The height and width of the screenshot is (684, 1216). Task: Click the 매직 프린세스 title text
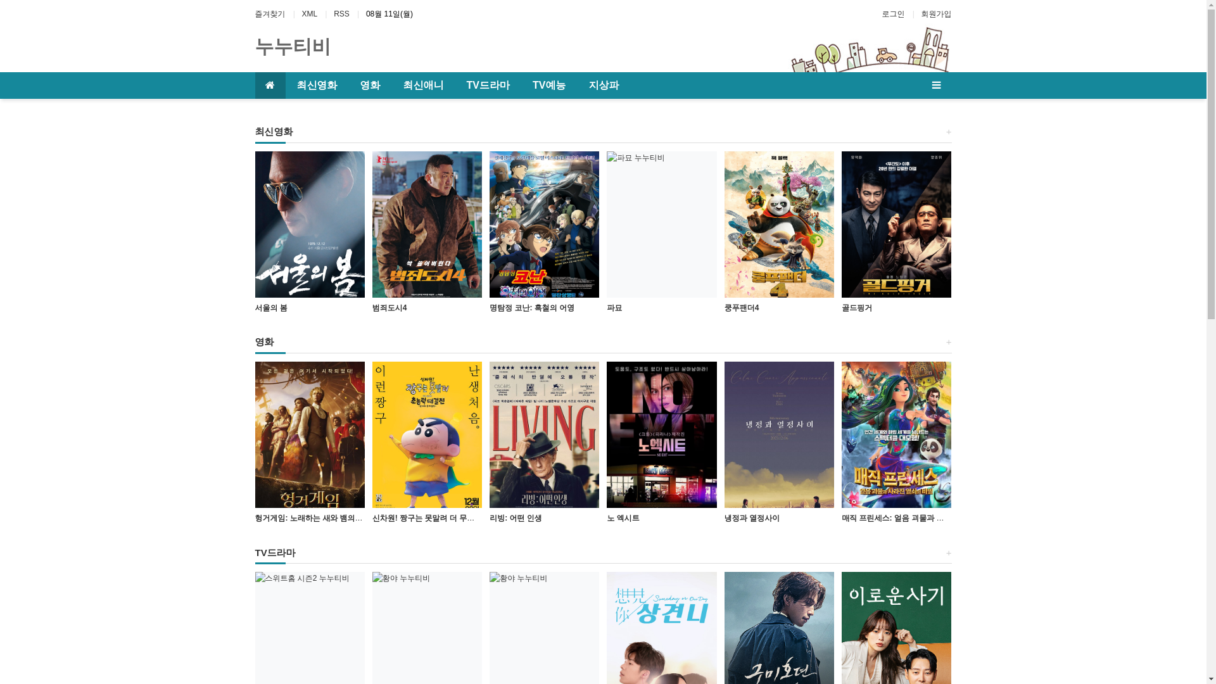coord(893,518)
